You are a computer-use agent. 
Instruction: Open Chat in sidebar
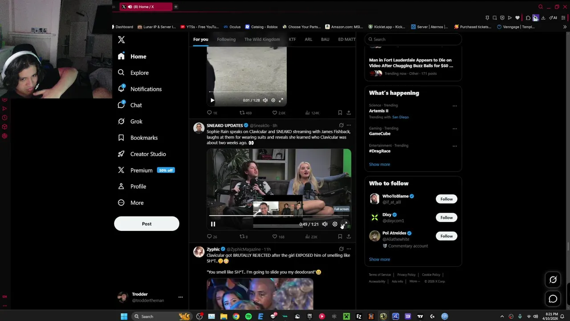pos(130,105)
